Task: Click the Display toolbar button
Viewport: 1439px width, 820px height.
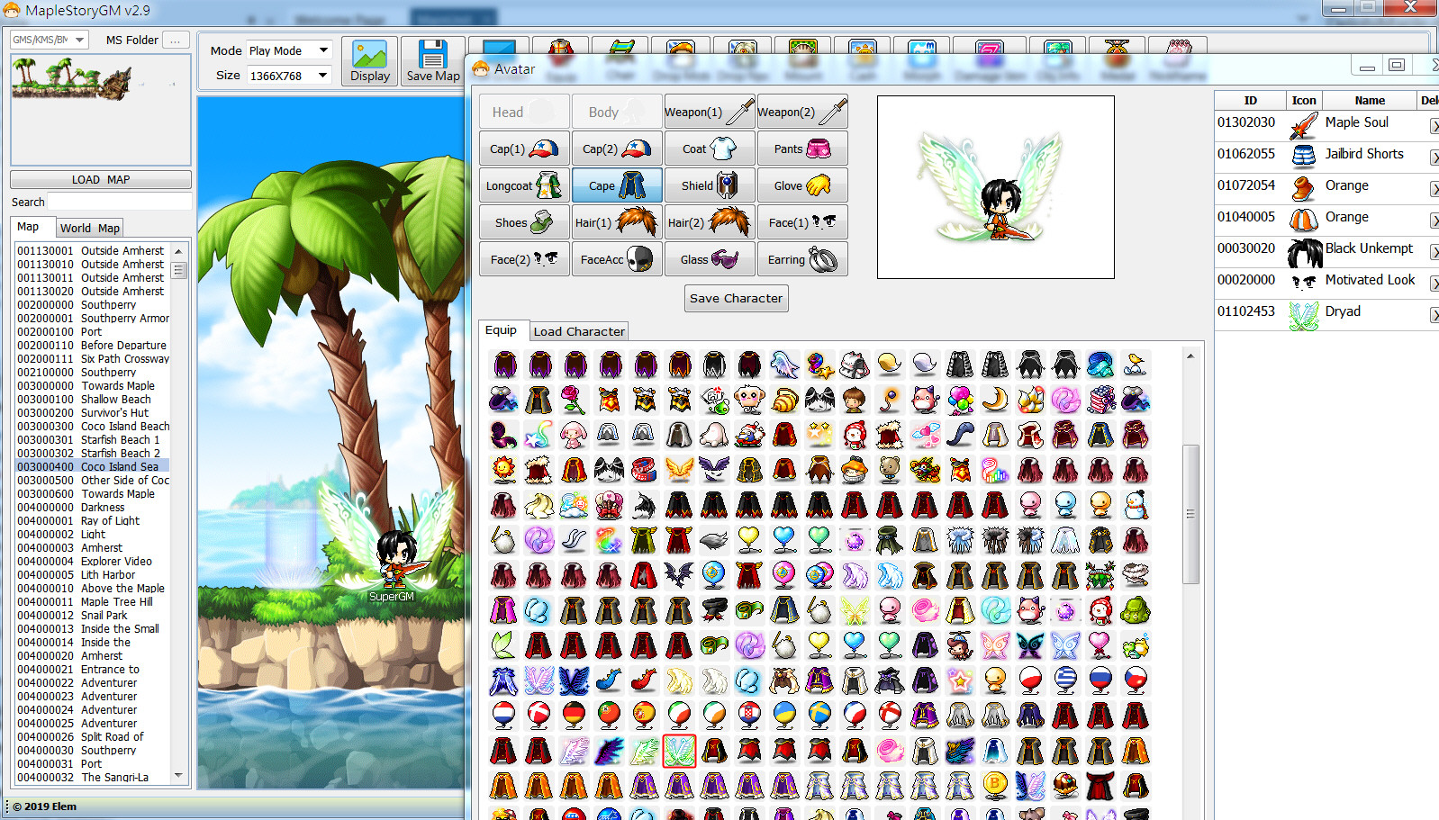Action: [370, 61]
